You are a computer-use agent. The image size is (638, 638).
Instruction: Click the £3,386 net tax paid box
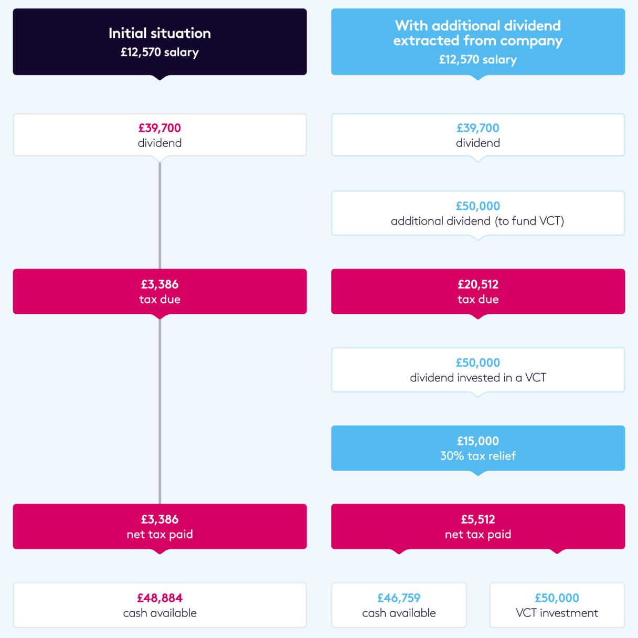(x=159, y=526)
